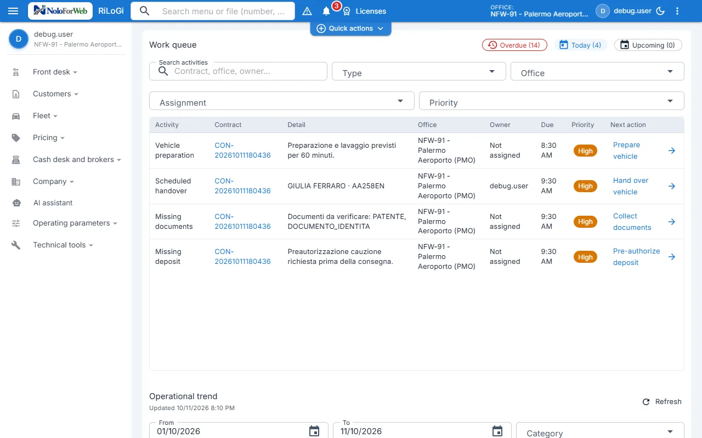Show Upcoming (0) activities
This screenshot has height=438, width=702.
tap(648, 45)
